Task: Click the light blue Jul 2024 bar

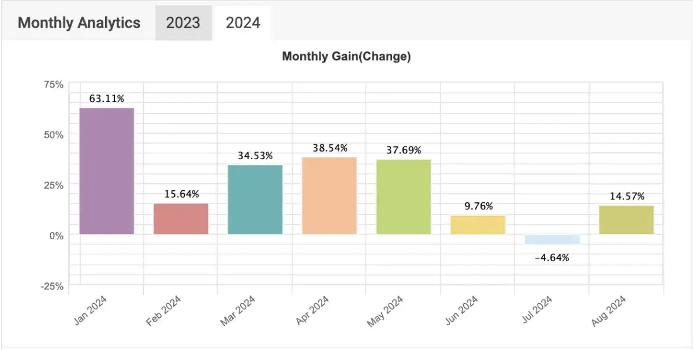Action: pyautogui.click(x=552, y=239)
